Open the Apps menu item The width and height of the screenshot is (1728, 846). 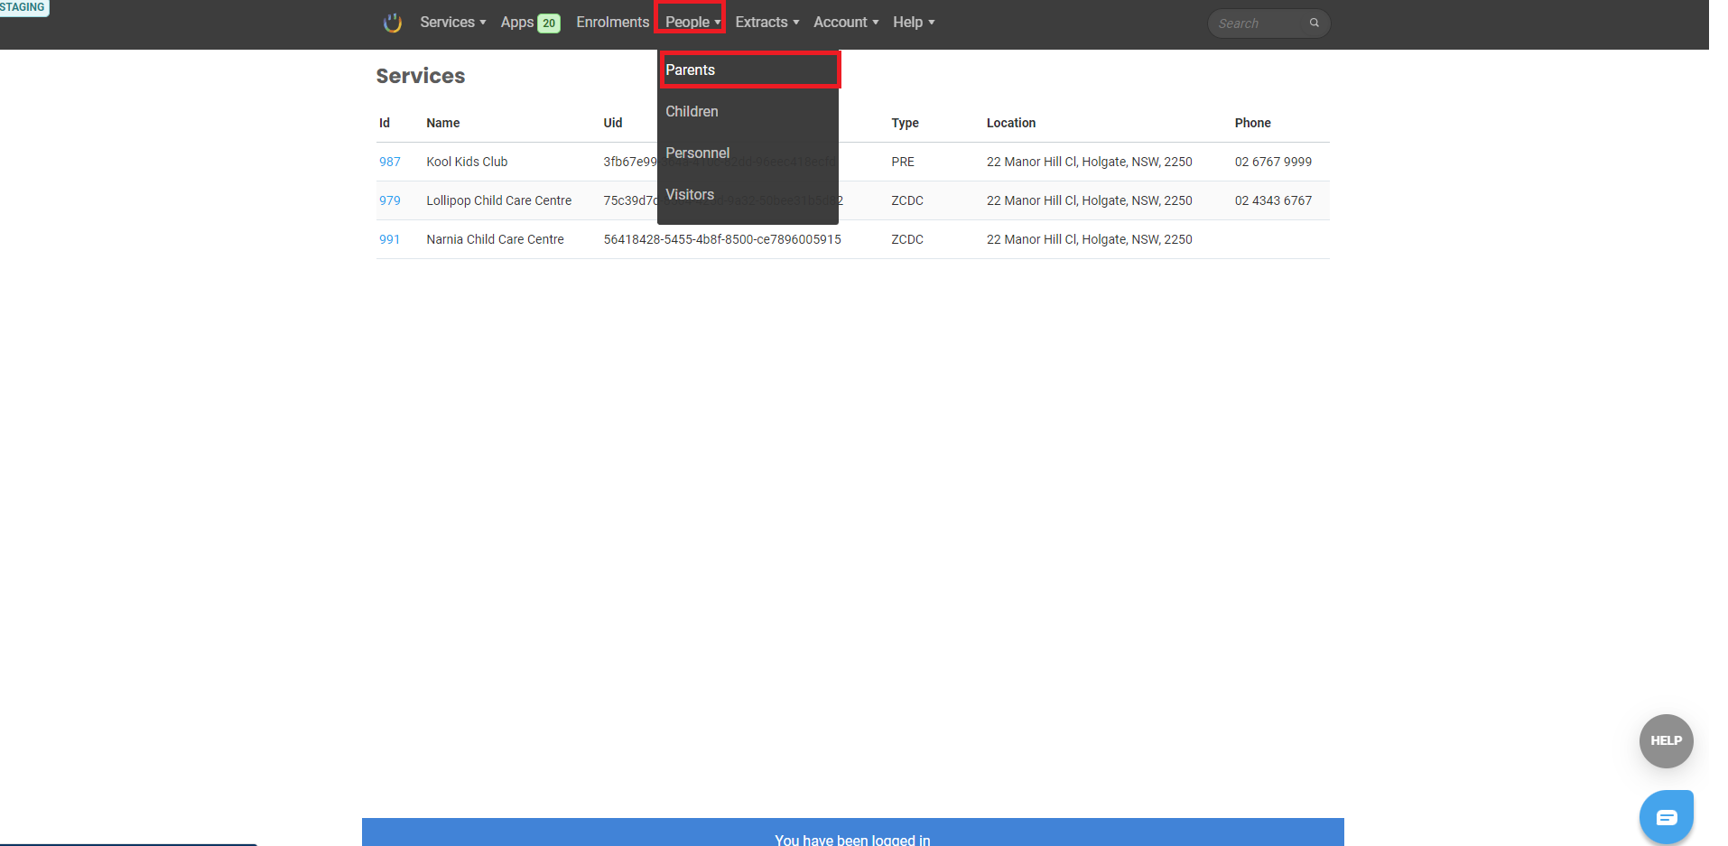517,23
